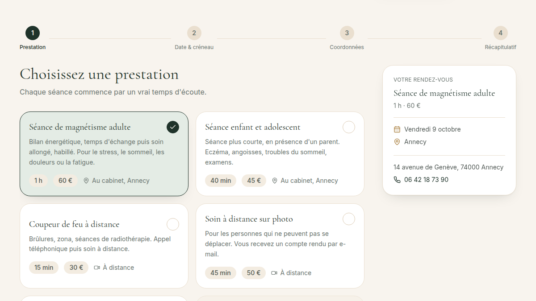The image size is (536, 301).
Task: Click the 60 € price chip
Action: [66, 181]
